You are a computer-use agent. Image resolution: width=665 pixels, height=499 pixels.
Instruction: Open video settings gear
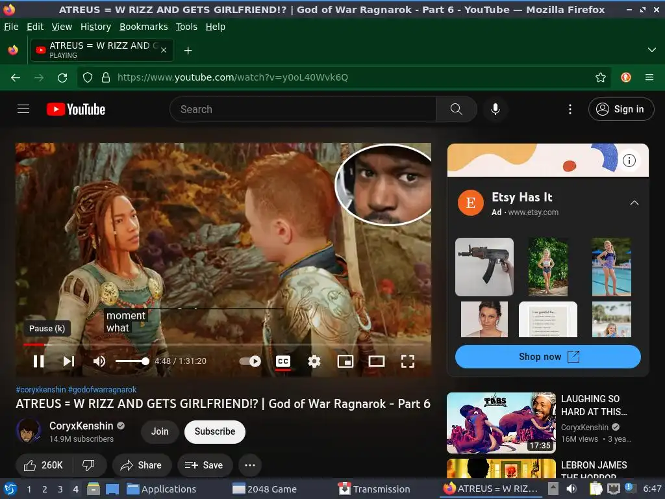pyautogui.click(x=314, y=361)
